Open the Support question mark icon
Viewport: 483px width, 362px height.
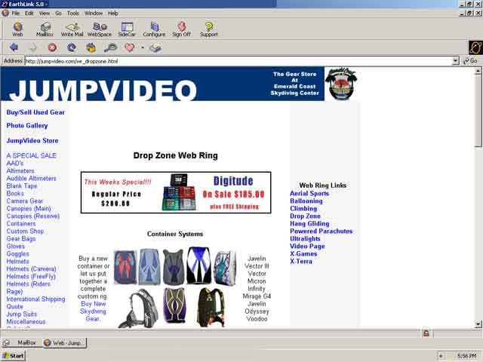[208, 29]
